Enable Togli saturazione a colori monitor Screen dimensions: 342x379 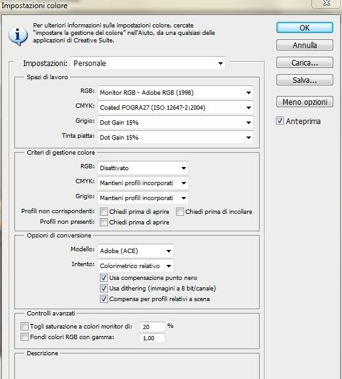(x=24, y=326)
